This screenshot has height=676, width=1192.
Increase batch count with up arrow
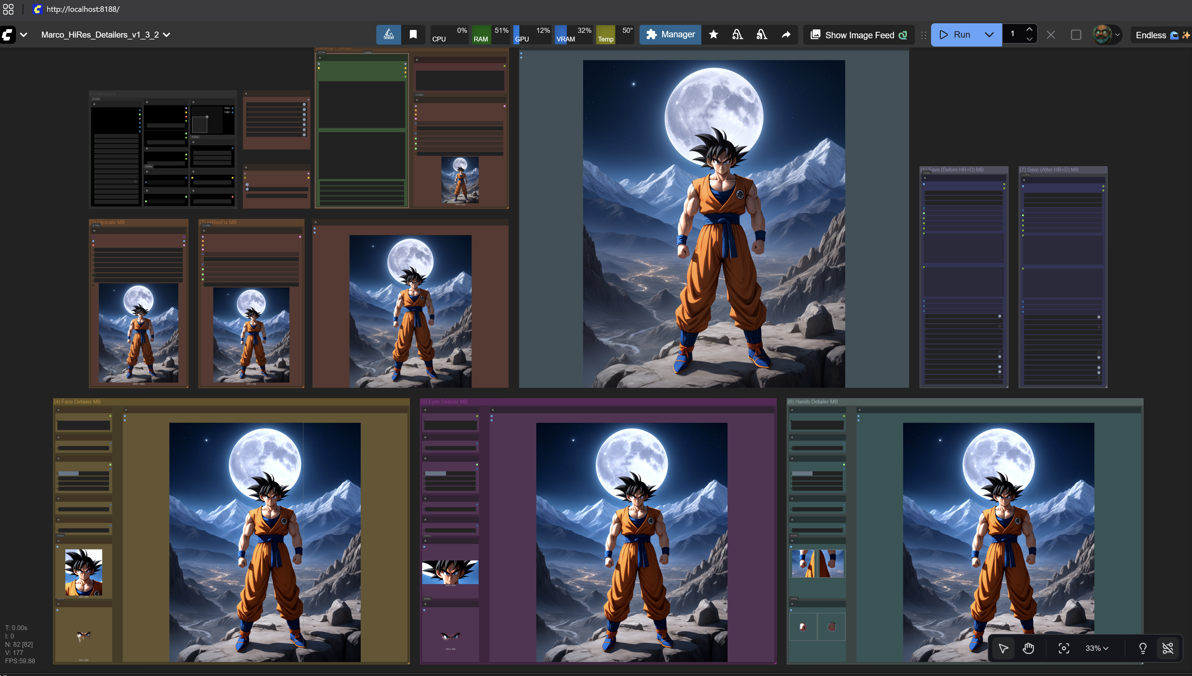[x=1029, y=29]
